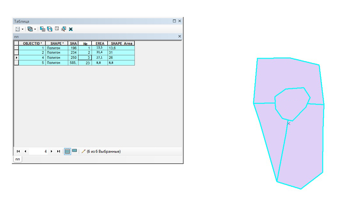Click the EREA column header

tap(100, 43)
